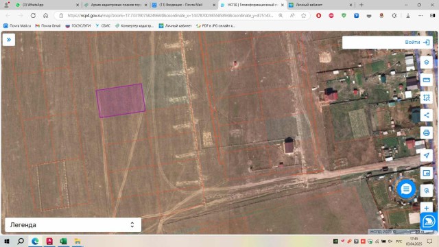Close the НСПД Геоинформационный tab

tap(282, 5)
